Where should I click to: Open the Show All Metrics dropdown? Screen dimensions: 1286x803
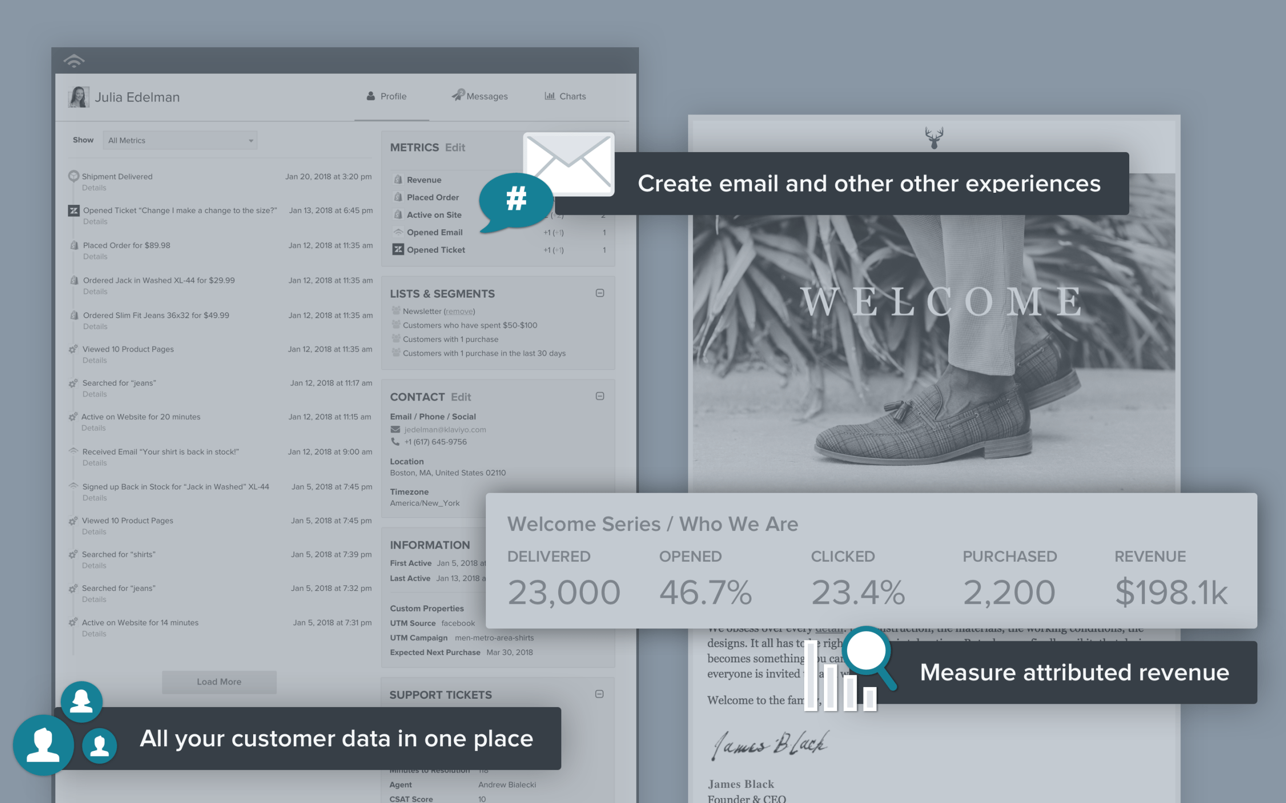(176, 140)
